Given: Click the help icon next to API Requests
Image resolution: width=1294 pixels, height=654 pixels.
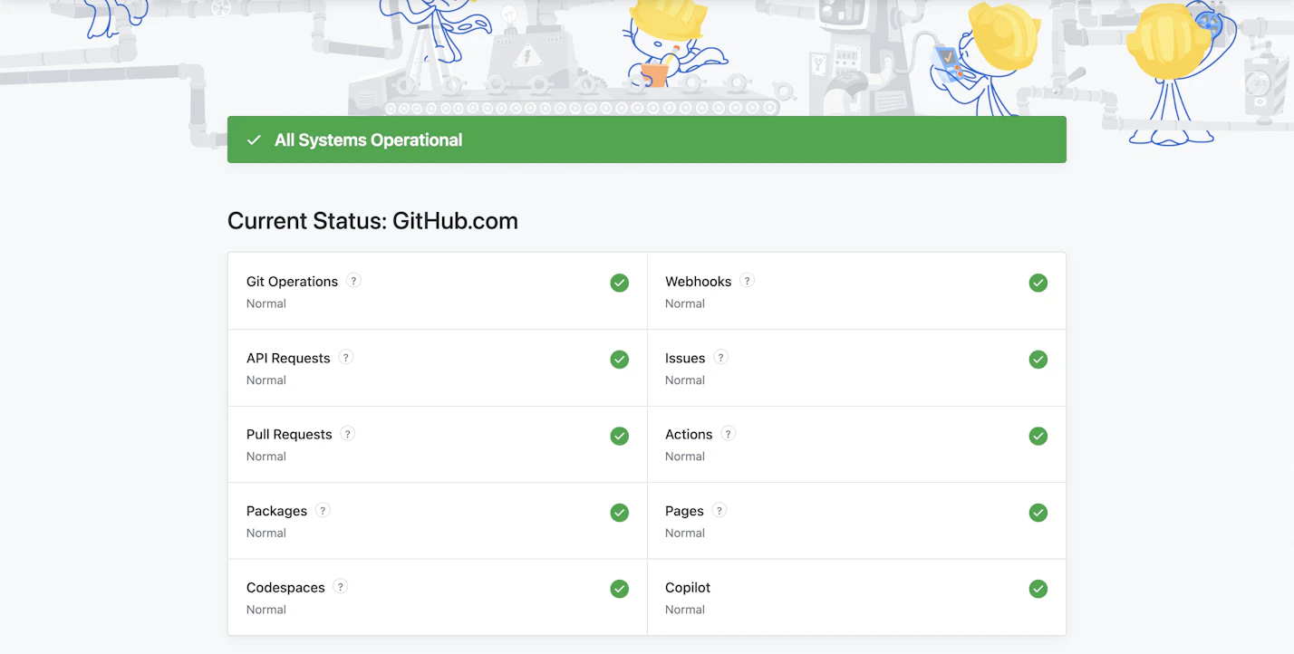Looking at the screenshot, I should (346, 357).
